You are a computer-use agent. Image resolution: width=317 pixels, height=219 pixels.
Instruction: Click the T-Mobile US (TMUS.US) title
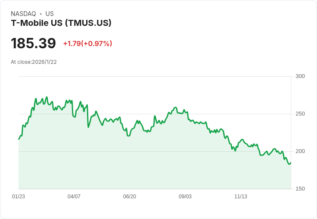point(61,23)
